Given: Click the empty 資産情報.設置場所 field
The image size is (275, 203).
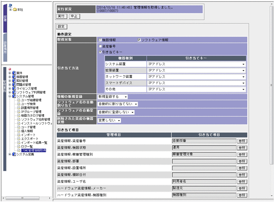Looking at the screenshot, I should point(204,168).
